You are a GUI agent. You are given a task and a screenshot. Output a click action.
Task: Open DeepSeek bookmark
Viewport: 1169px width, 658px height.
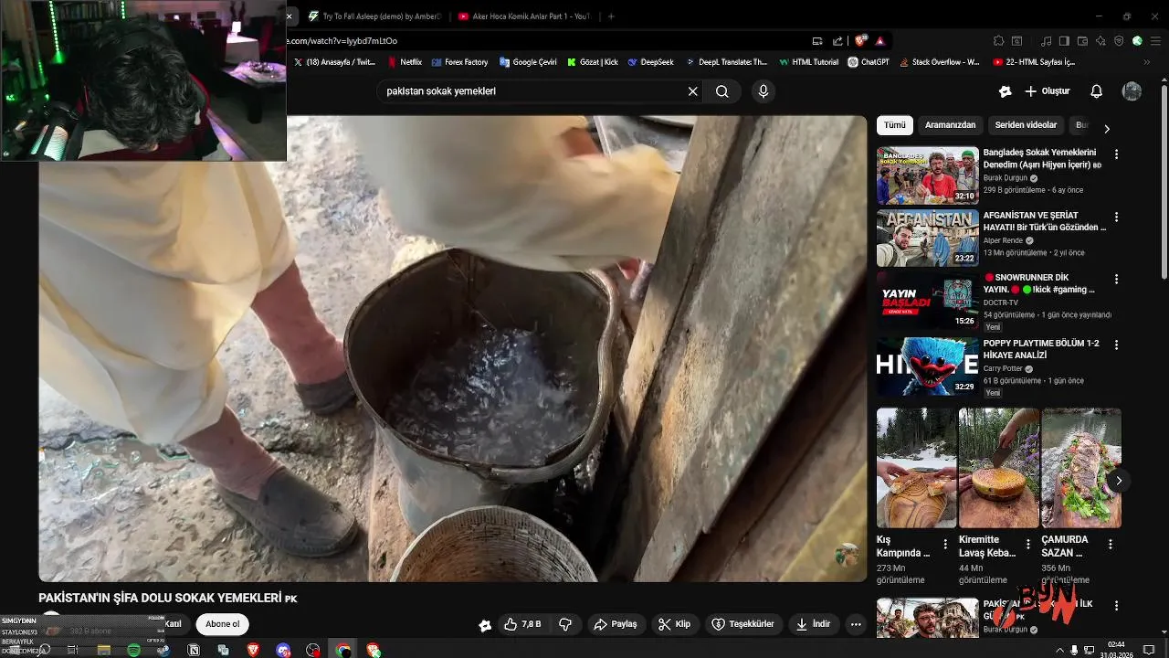[x=650, y=62]
